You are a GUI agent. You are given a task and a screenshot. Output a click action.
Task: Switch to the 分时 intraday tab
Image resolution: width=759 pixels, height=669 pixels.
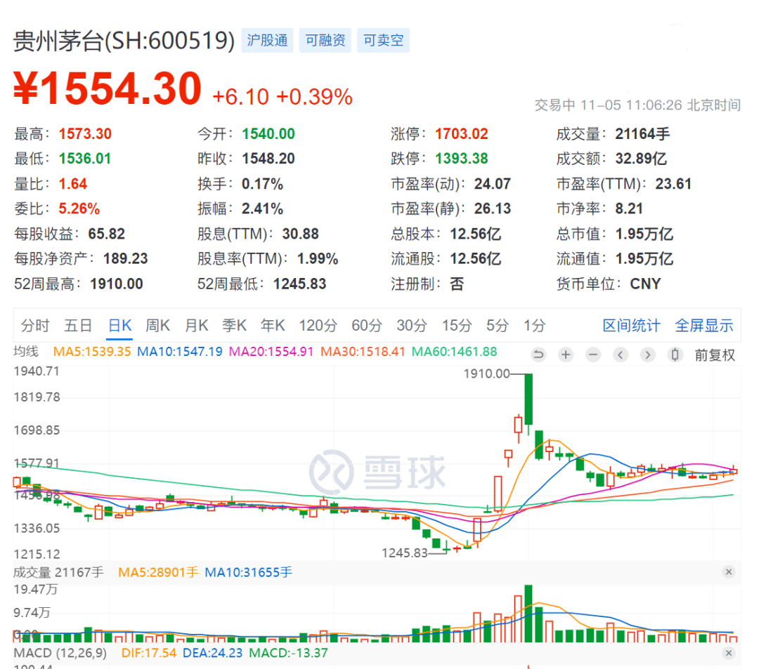(x=35, y=326)
